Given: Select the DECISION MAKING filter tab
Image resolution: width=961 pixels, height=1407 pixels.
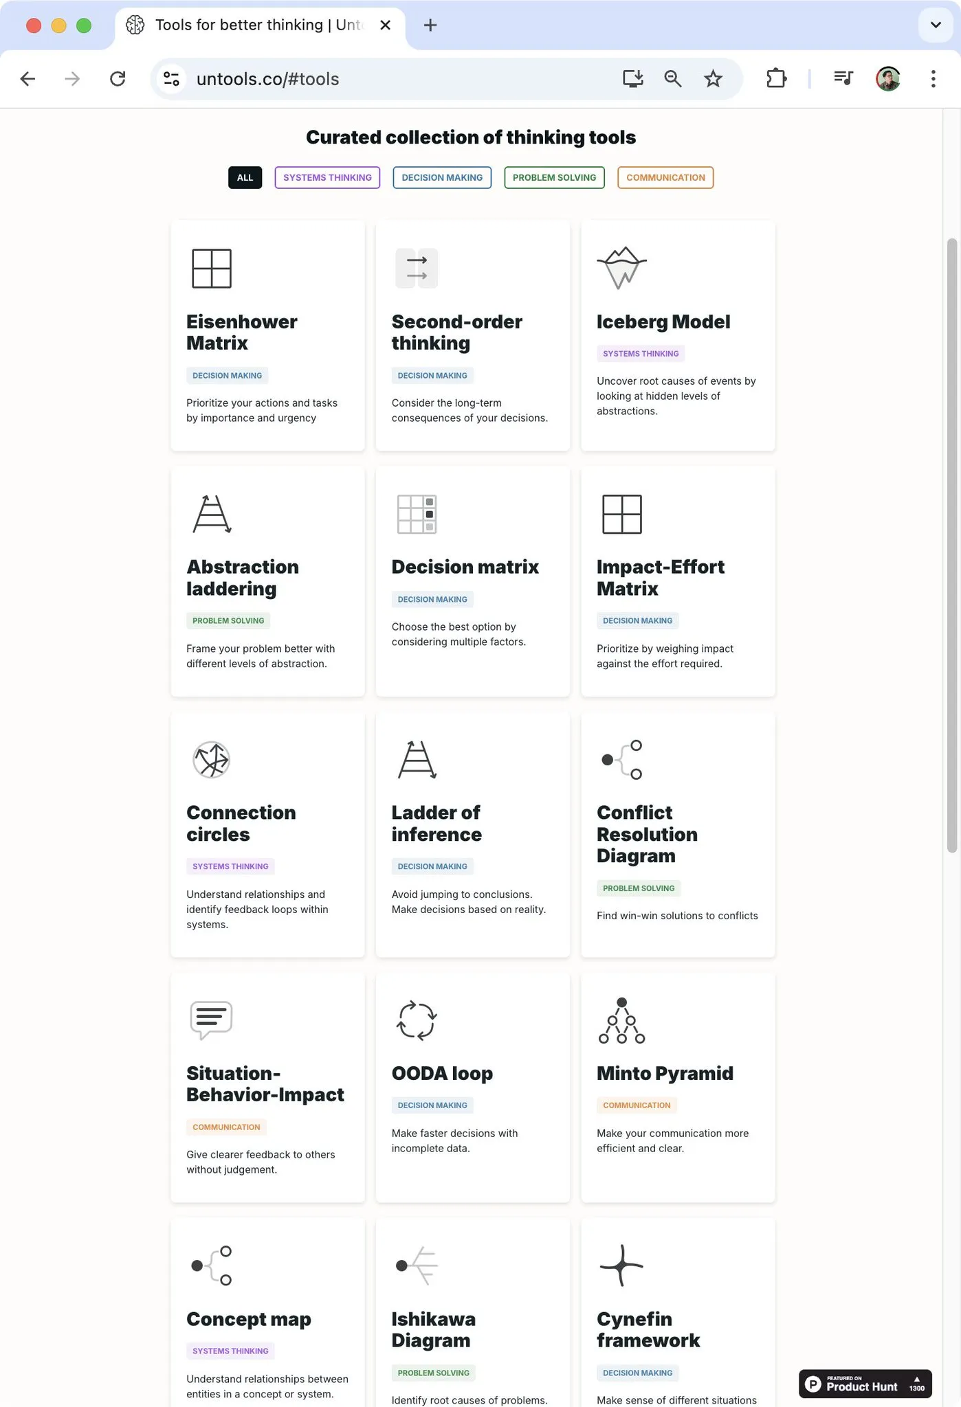Looking at the screenshot, I should 441,177.
